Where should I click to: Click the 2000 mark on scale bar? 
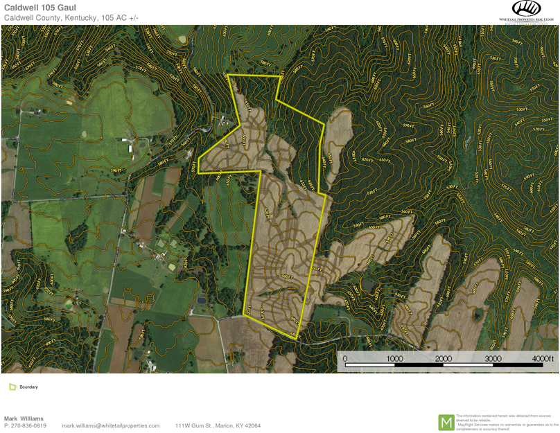[x=444, y=358]
